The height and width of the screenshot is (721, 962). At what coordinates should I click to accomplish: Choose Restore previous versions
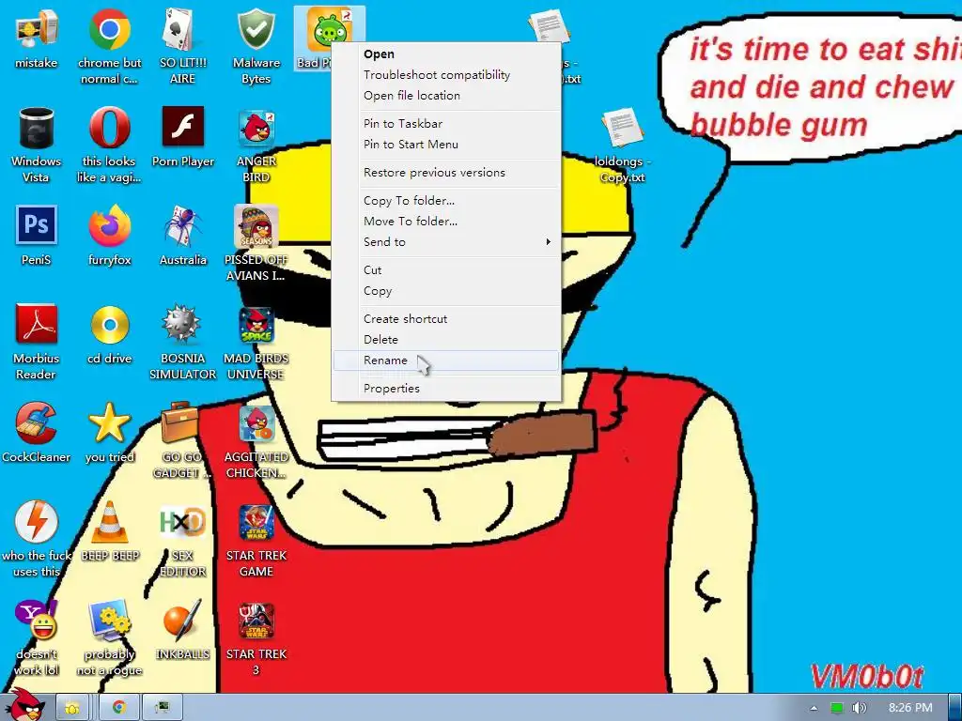446,173
